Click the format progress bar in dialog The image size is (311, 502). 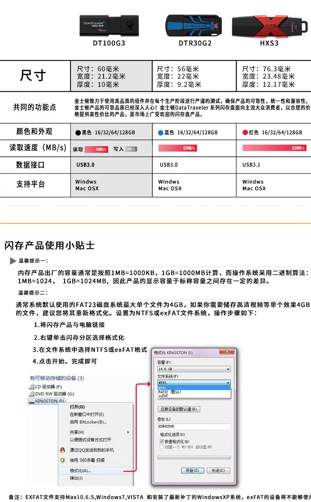pos(194,458)
